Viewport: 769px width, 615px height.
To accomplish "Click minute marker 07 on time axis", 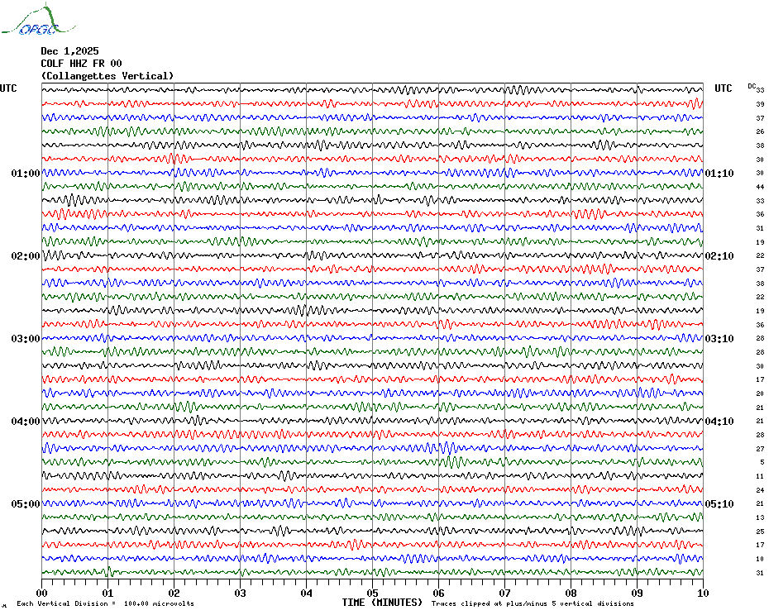I will click(x=504, y=593).
